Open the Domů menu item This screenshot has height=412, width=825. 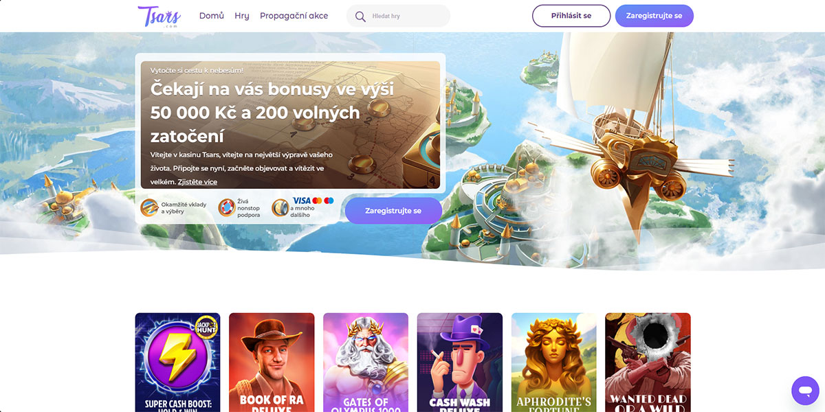click(212, 16)
